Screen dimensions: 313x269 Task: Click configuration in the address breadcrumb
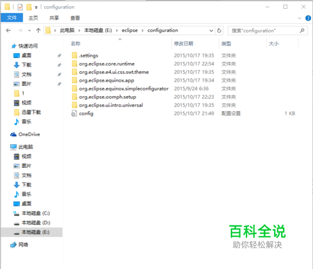pyautogui.click(x=163, y=31)
